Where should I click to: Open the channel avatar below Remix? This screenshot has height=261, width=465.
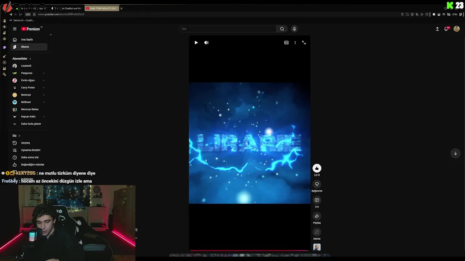(317, 247)
